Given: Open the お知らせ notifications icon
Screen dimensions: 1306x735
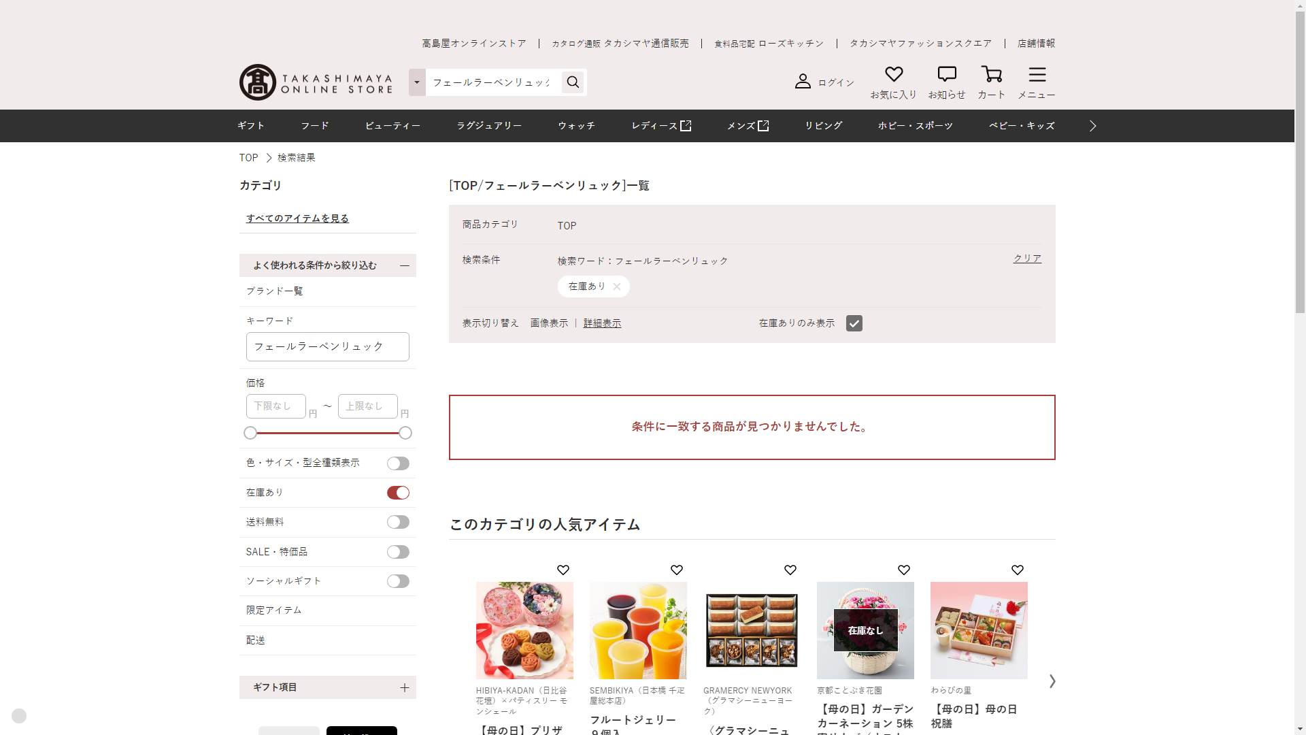Looking at the screenshot, I should (x=946, y=74).
